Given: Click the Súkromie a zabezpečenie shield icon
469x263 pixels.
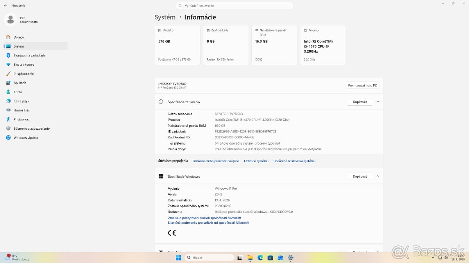Looking at the screenshot, I should point(8,129).
